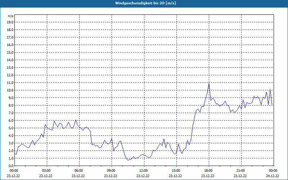Click the date "23.12.22" below 21:00
The image size is (288, 180).
tap(240, 176)
